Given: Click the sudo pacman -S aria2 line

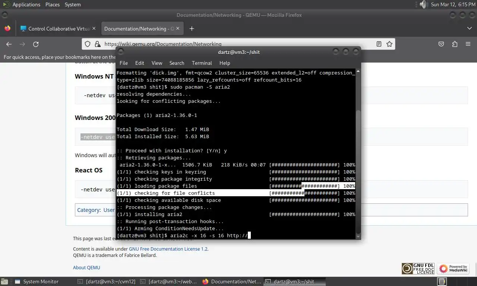Looking at the screenshot, I should pyautogui.click(x=173, y=87).
